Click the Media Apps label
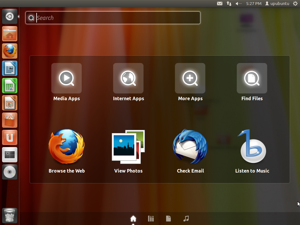300x225 pixels. click(67, 98)
